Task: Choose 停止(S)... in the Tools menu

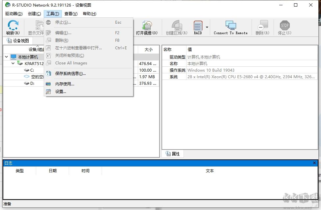Action: (89, 22)
